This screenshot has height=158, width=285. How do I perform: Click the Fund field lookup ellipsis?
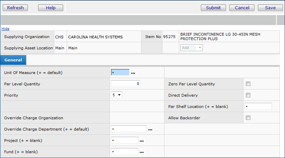(141, 152)
